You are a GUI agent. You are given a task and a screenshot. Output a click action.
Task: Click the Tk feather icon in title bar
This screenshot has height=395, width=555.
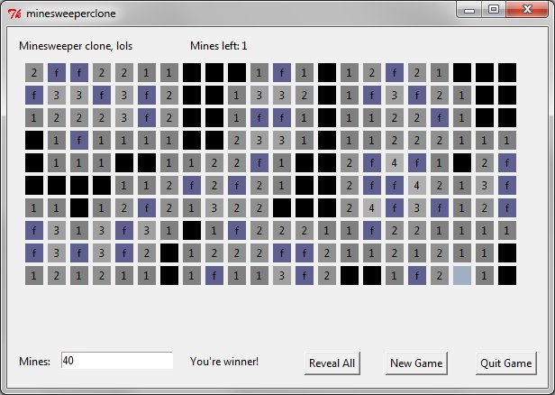pos(14,14)
